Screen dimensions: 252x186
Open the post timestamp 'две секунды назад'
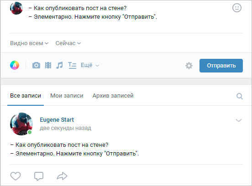[65, 128]
